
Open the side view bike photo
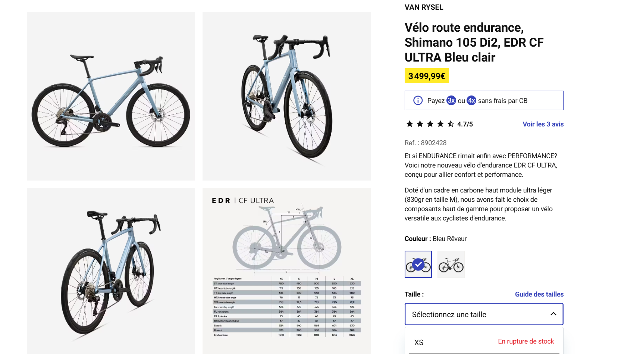tap(111, 96)
